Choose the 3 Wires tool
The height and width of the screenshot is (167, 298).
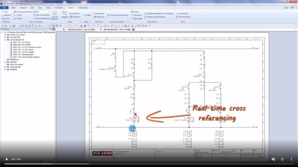18,19
